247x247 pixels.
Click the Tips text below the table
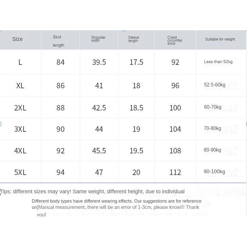93,191
